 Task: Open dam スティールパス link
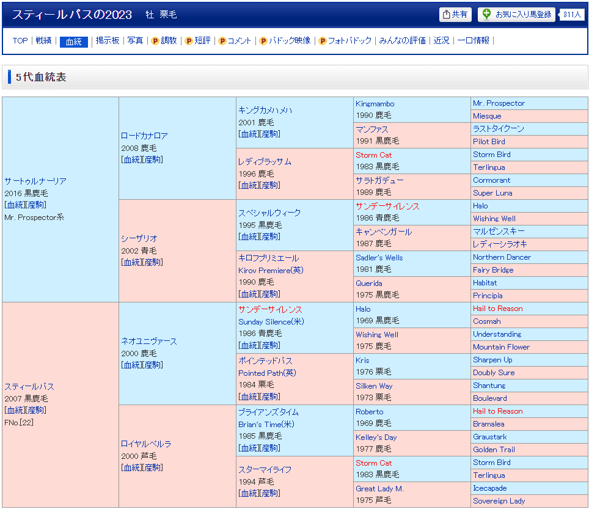click(29, 387)
